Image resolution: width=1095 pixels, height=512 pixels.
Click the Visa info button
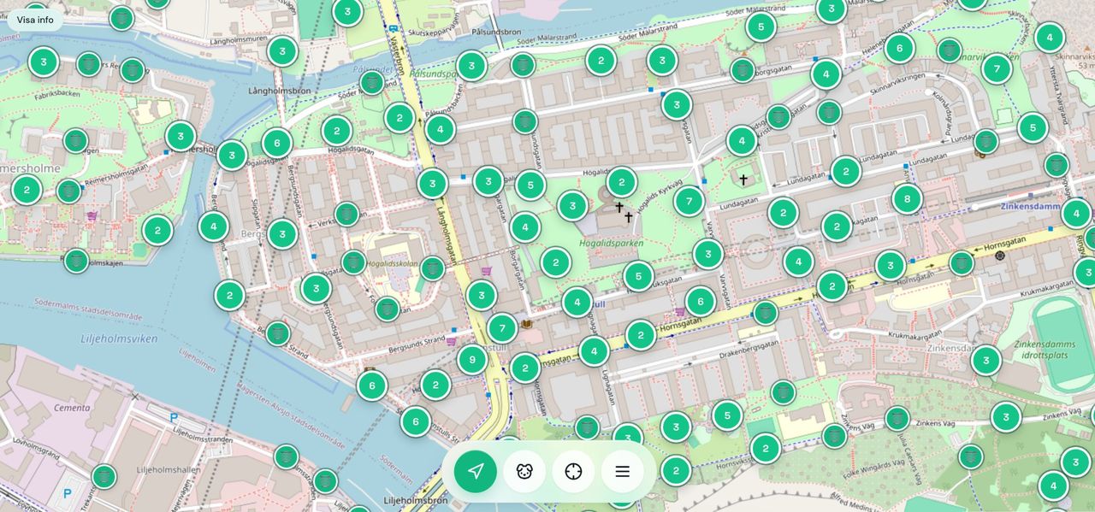pyautogui.click(x=35, y=20)
